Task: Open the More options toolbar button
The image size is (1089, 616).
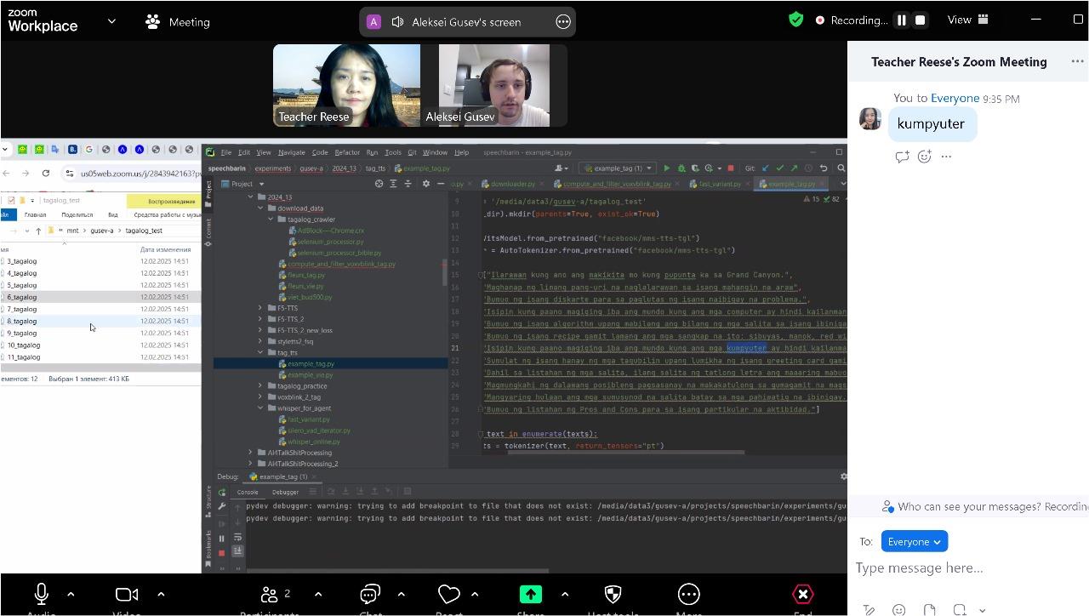Action: pyautogui.click(x=688, y=595)
